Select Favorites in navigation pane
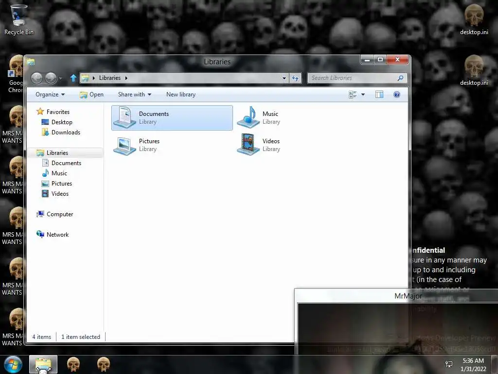Screen dimensions: 498x374 58,112
